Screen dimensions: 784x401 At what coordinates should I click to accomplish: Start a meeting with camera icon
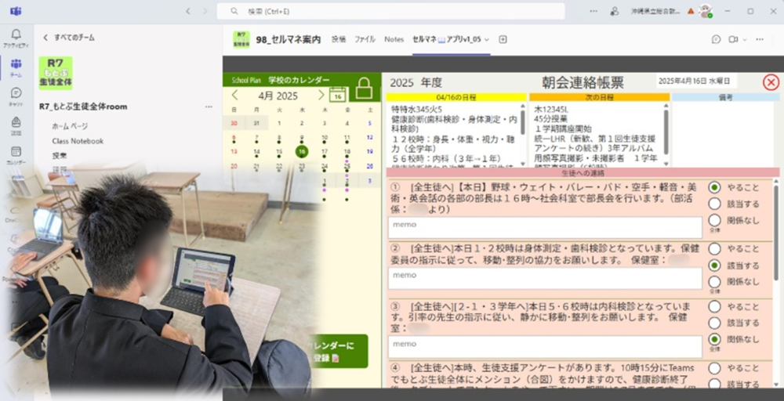point(733,39)
